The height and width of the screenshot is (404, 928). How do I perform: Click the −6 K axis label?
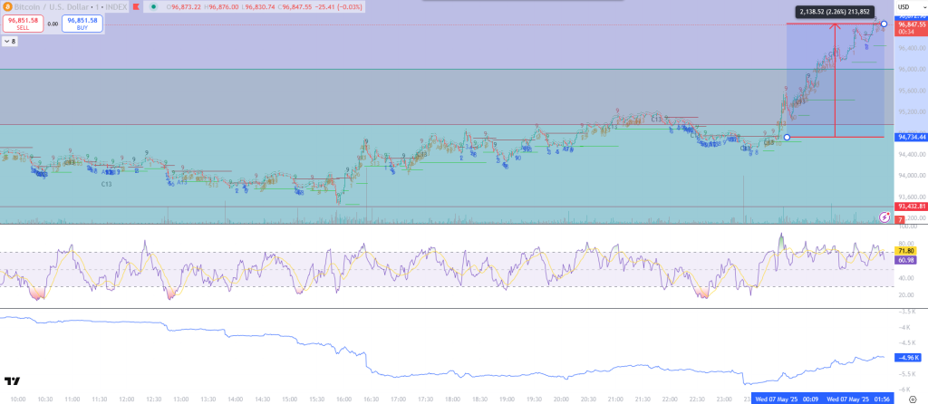coord(905,390)
